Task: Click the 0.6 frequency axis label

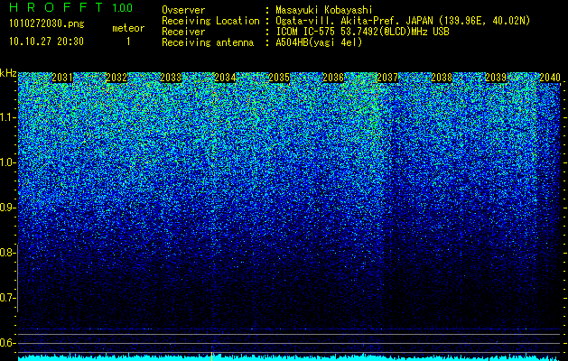Action: [x=7, y=343]
